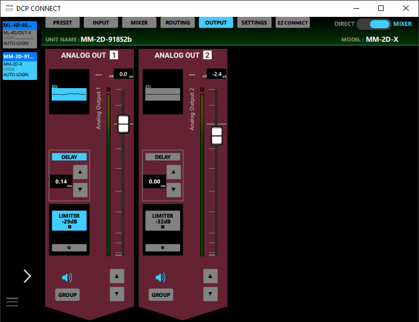Viewport: 419px width, 322px height.
Task: Switch to the INPUT tab
Action: click(x=101, y=23)
